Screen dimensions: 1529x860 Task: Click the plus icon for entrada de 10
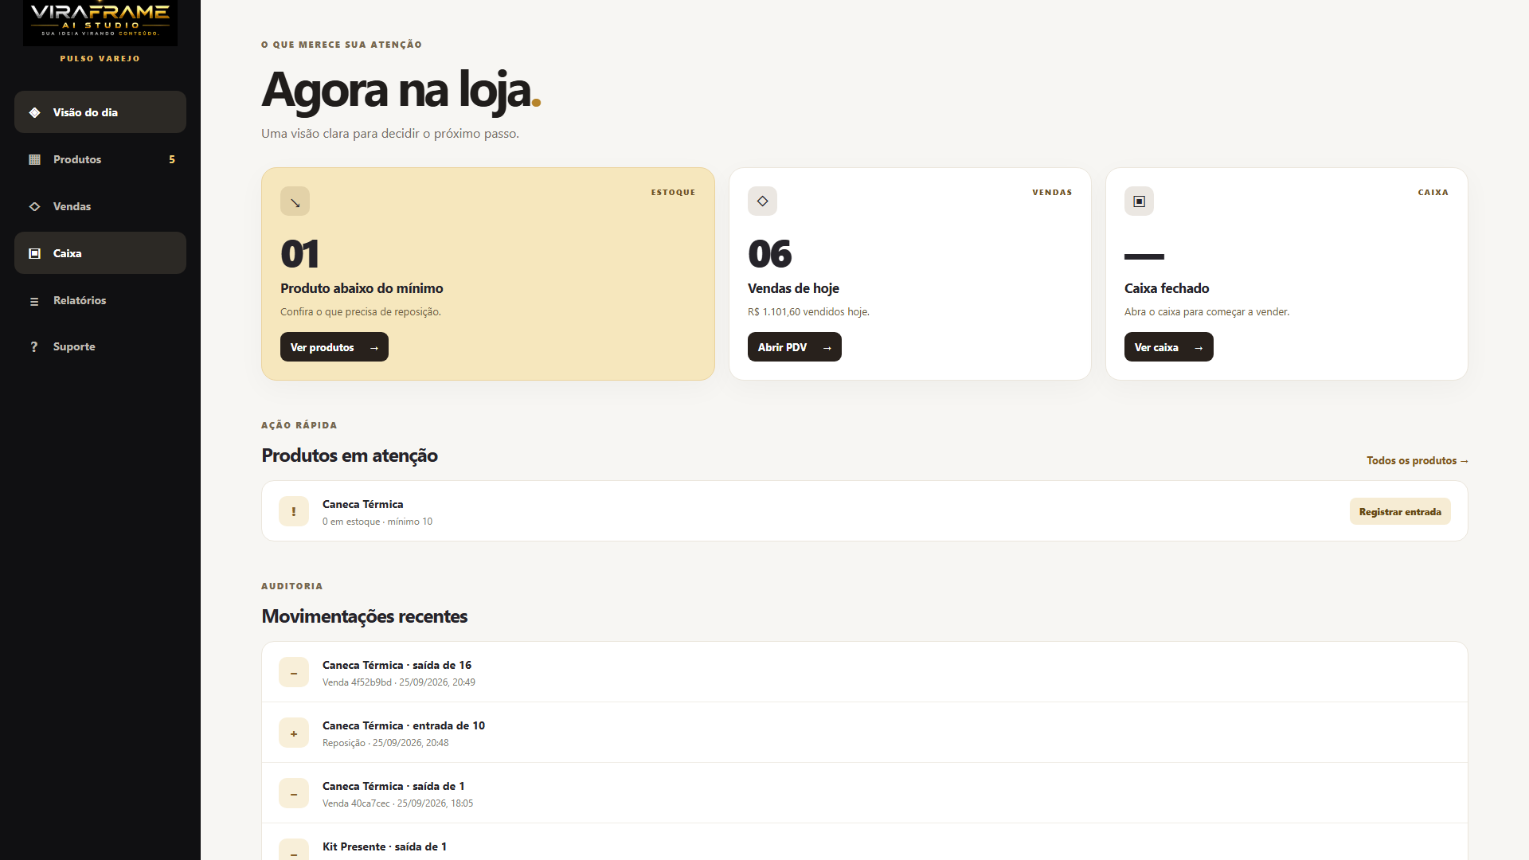point(294,733)
